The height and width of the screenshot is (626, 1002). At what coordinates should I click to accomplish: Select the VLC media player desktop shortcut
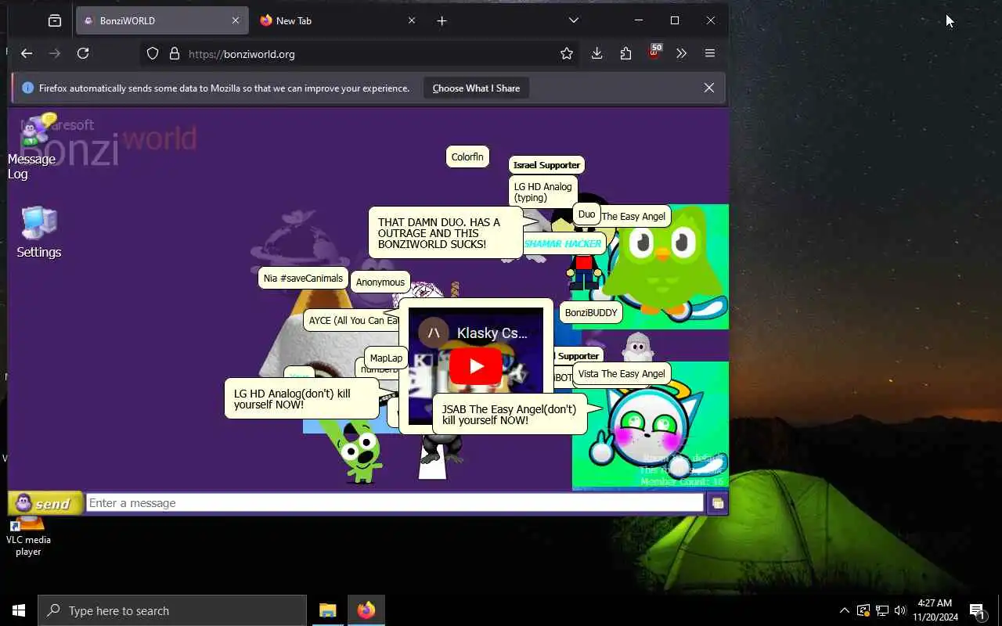[x=28, y=536]
